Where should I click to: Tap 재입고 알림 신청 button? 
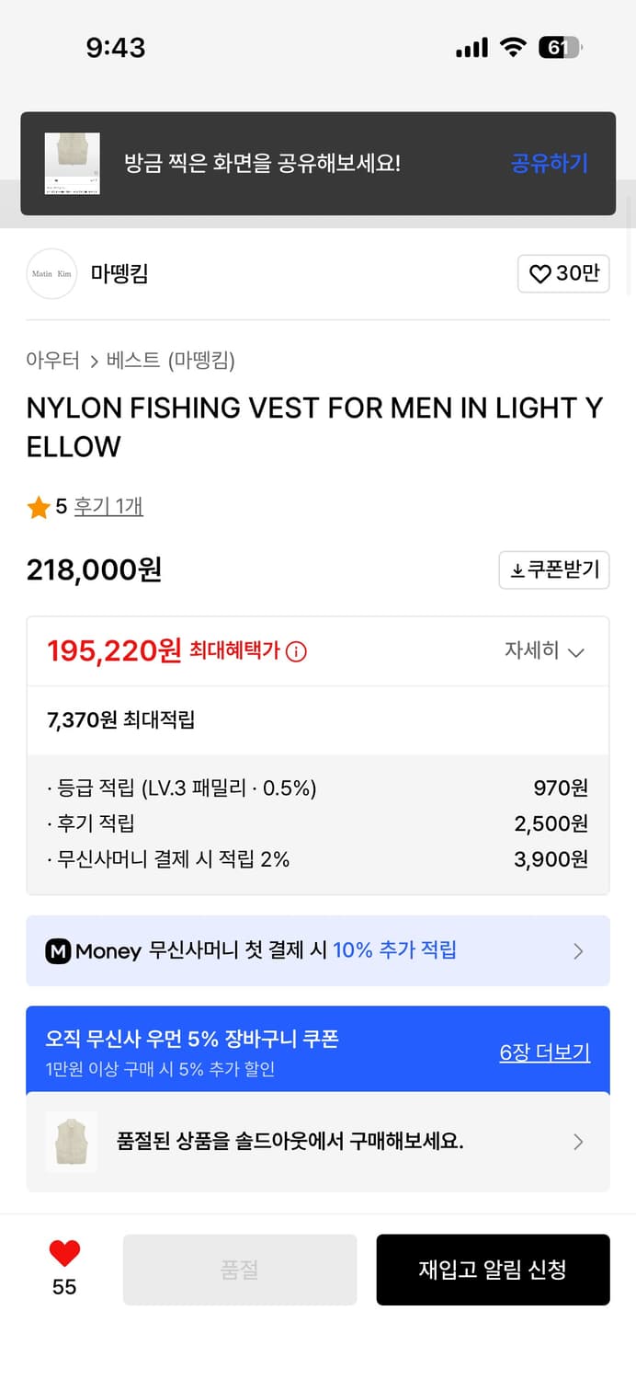(494, 1270)
